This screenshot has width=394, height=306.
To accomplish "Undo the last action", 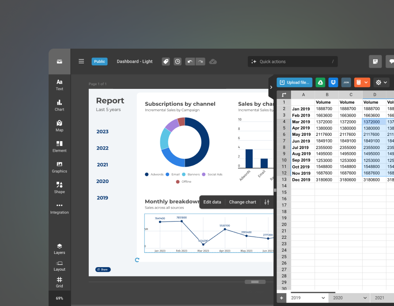I will (x=190, y=61).
